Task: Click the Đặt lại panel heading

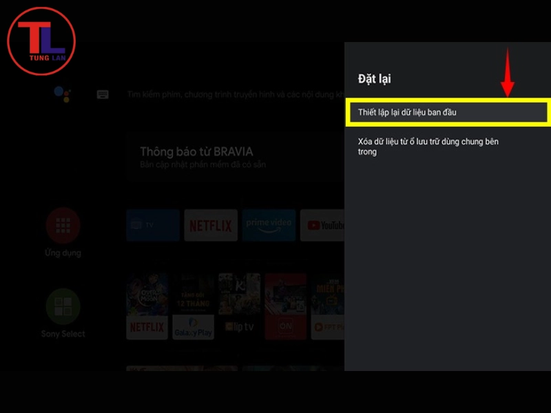Action: (375, 78)
